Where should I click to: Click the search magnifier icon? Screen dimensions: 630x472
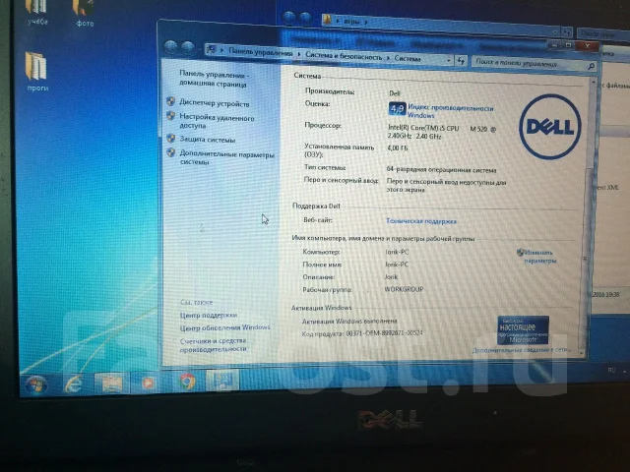(591, 66)
